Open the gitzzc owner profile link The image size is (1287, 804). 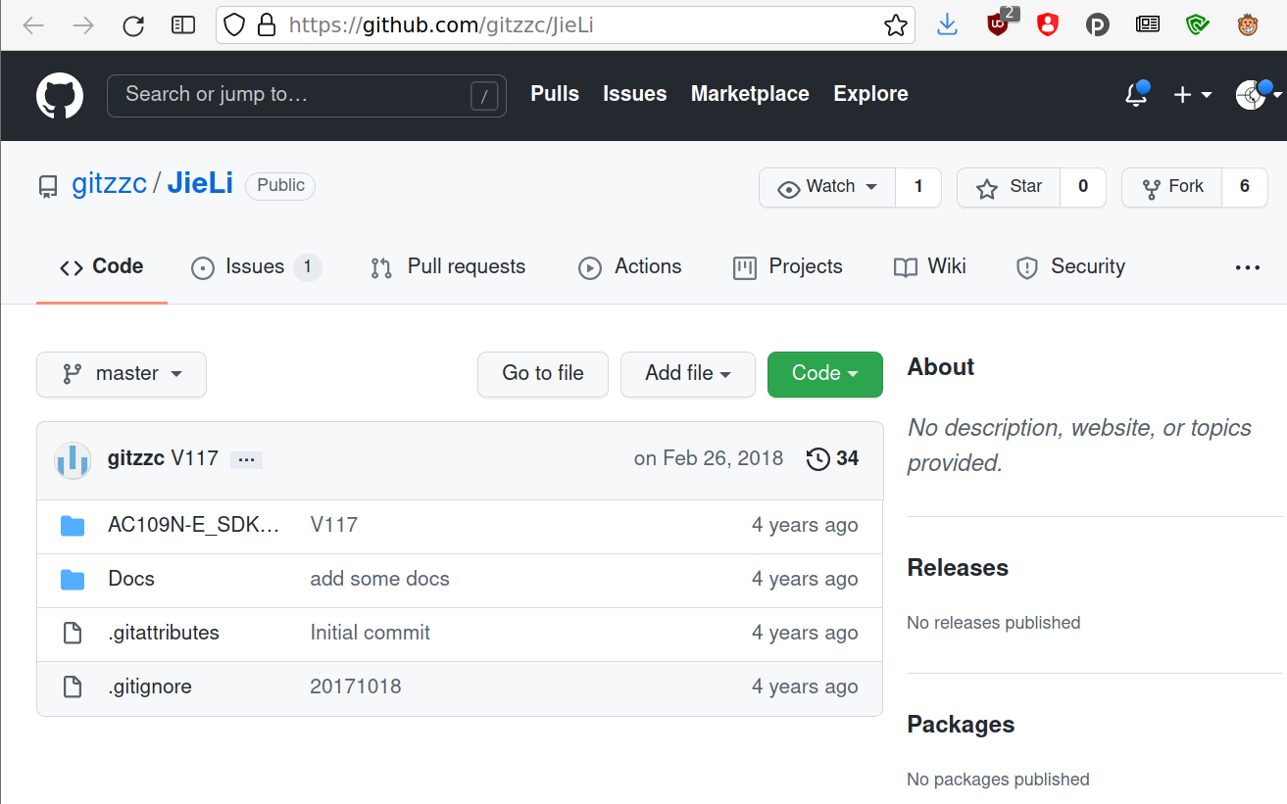coord(109,184)
